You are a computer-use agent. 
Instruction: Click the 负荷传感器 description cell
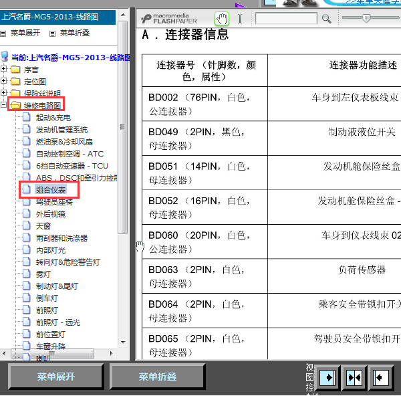pyautogui.click(x=335, y=276)
